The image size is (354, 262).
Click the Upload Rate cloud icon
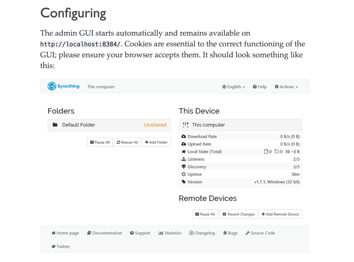[x=184, y=144]
